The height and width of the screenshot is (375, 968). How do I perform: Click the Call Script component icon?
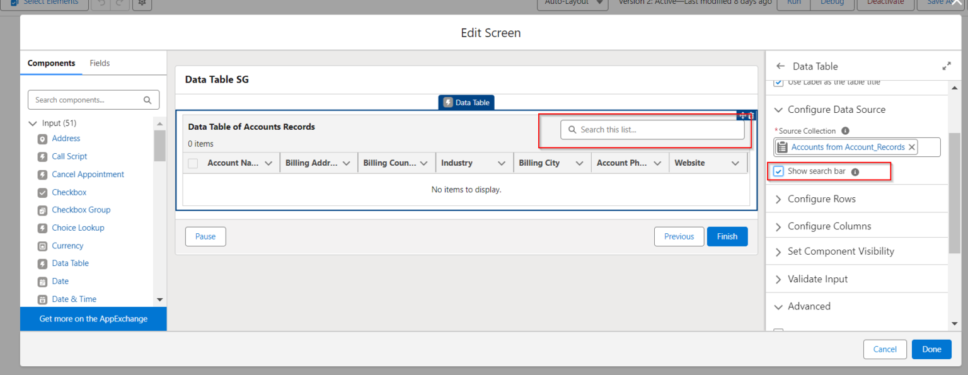[x=42, y=156]
